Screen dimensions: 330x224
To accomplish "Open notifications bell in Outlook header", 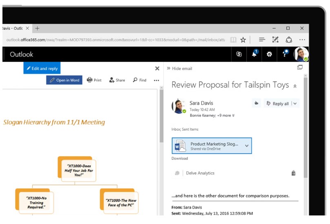I will click(254, 54).
